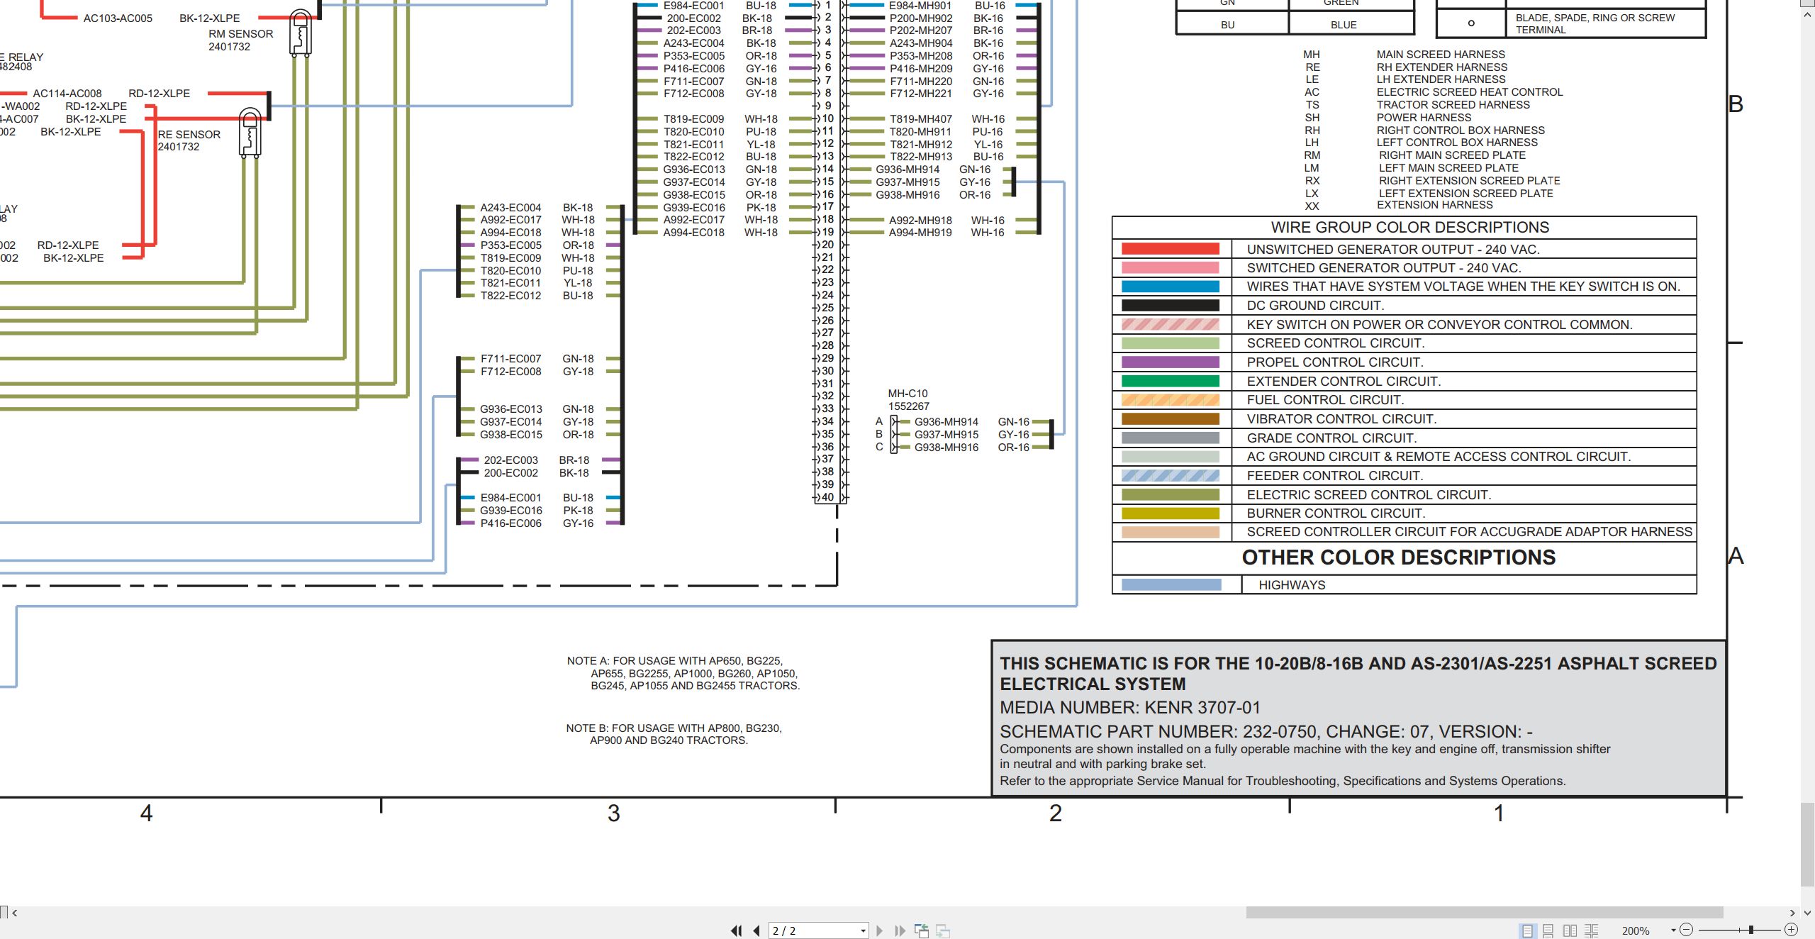Click the zoom slider handle
Image resolution: width=1815 pixels, height=939 pixels.
(x=1750, y=930)
